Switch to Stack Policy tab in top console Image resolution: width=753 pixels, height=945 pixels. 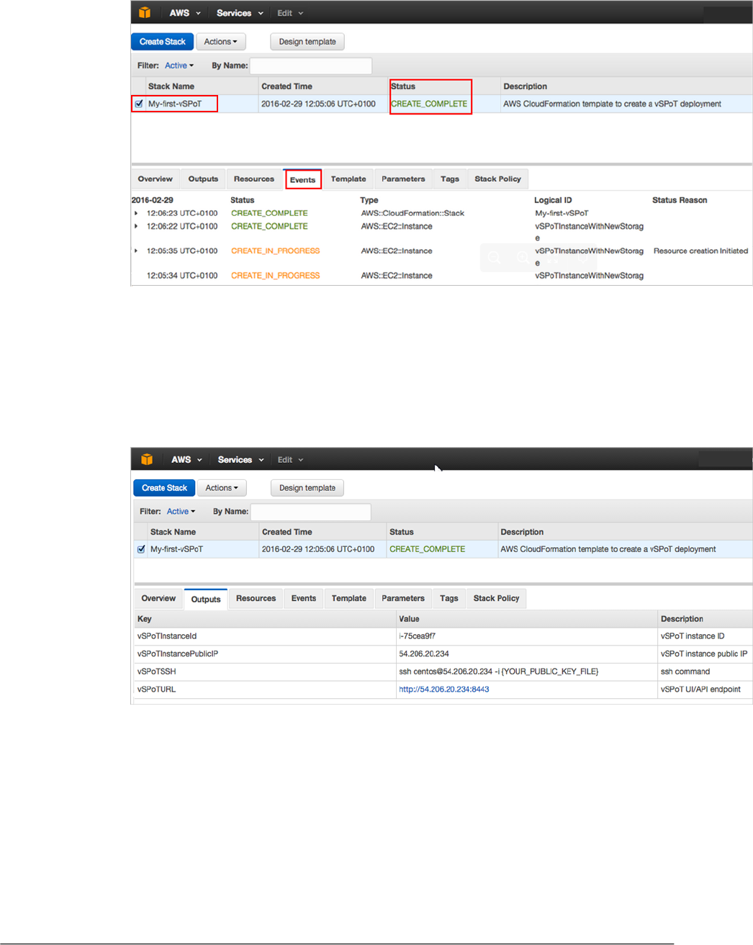coord(497,179)
